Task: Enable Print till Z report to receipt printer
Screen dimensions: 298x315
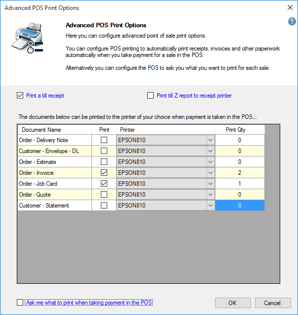Action: click(151, 96)
